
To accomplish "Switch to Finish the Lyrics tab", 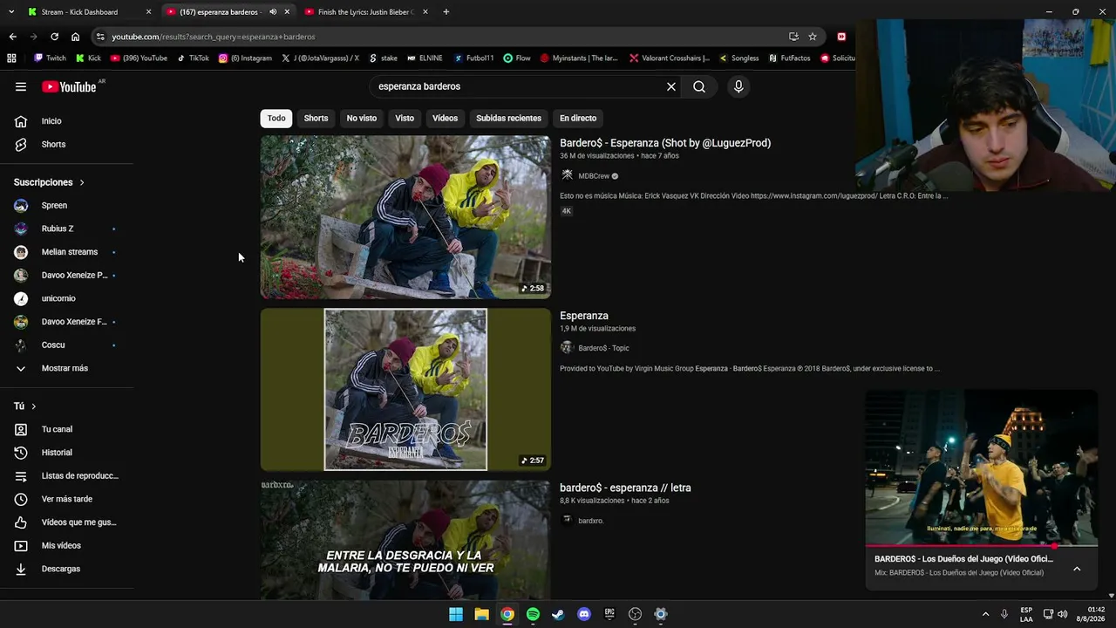I will point(366,12).
